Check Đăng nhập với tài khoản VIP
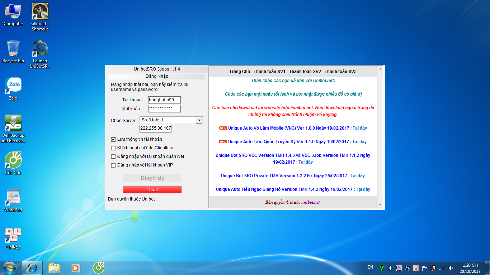The height and width of the screenshot is (275, 490). point(113,165)
